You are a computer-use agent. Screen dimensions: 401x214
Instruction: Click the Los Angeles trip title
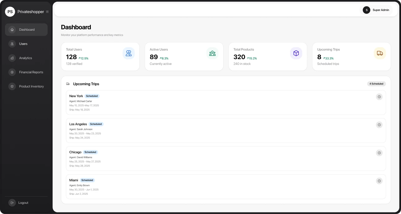click(x=78, y=124)
